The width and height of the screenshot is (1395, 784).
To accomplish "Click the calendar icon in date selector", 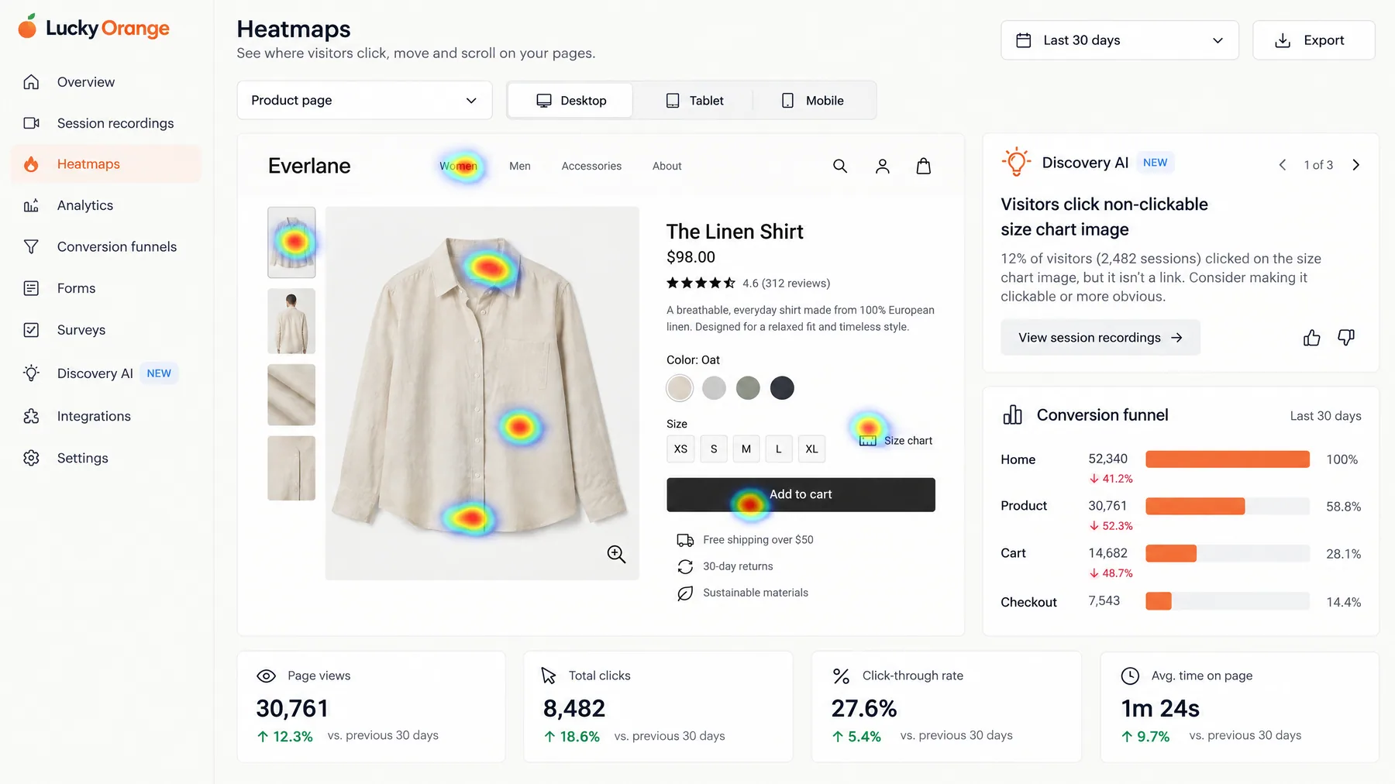I will pyautogui.click(x=1024, y=40).
